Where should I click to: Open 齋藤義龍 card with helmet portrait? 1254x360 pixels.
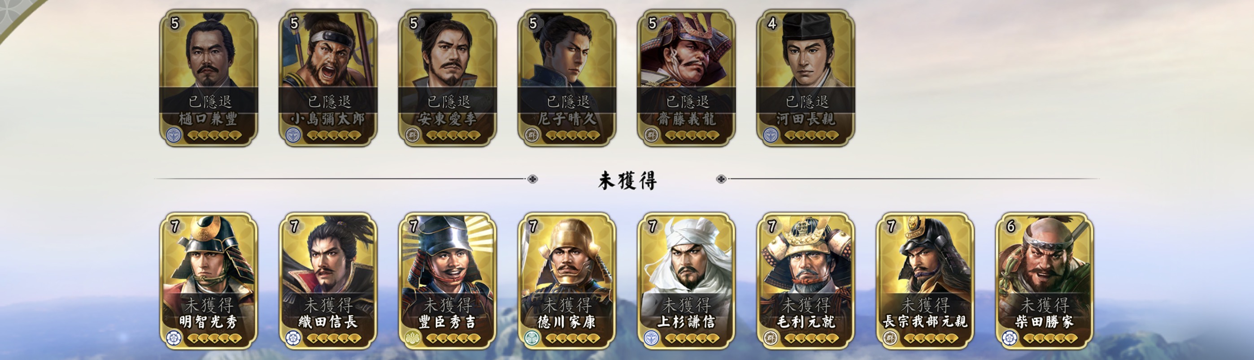tap(686, 78)
